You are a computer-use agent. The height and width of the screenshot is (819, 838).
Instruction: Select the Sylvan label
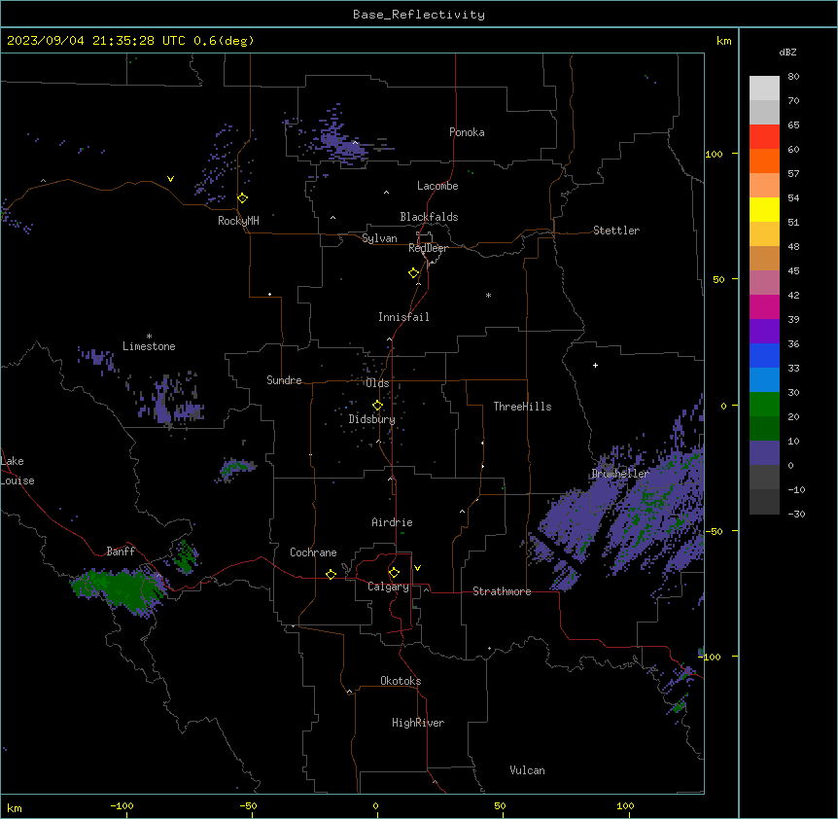coord(379,238)
